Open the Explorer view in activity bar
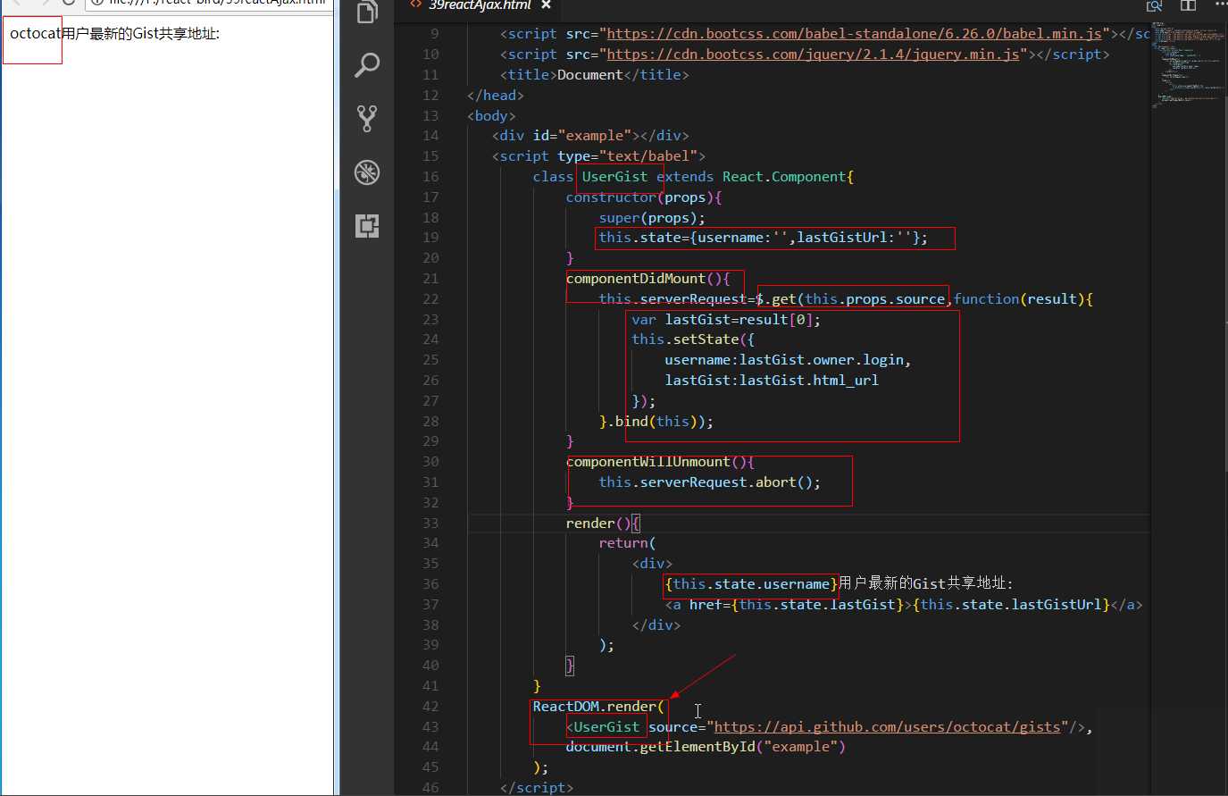The image size is (1228, 796). coord(367,13)
